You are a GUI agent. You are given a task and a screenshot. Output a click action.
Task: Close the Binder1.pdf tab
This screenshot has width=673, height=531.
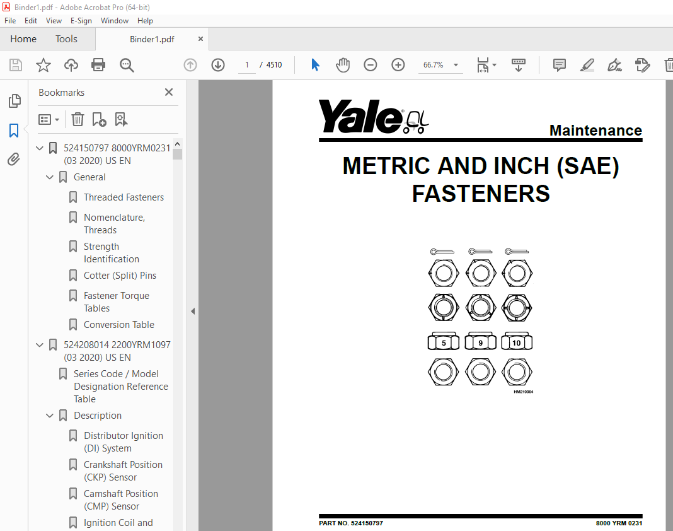[x=200, y=39]
